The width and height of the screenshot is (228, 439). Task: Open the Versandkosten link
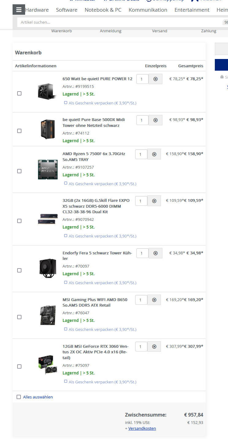[x=142, y=428]
